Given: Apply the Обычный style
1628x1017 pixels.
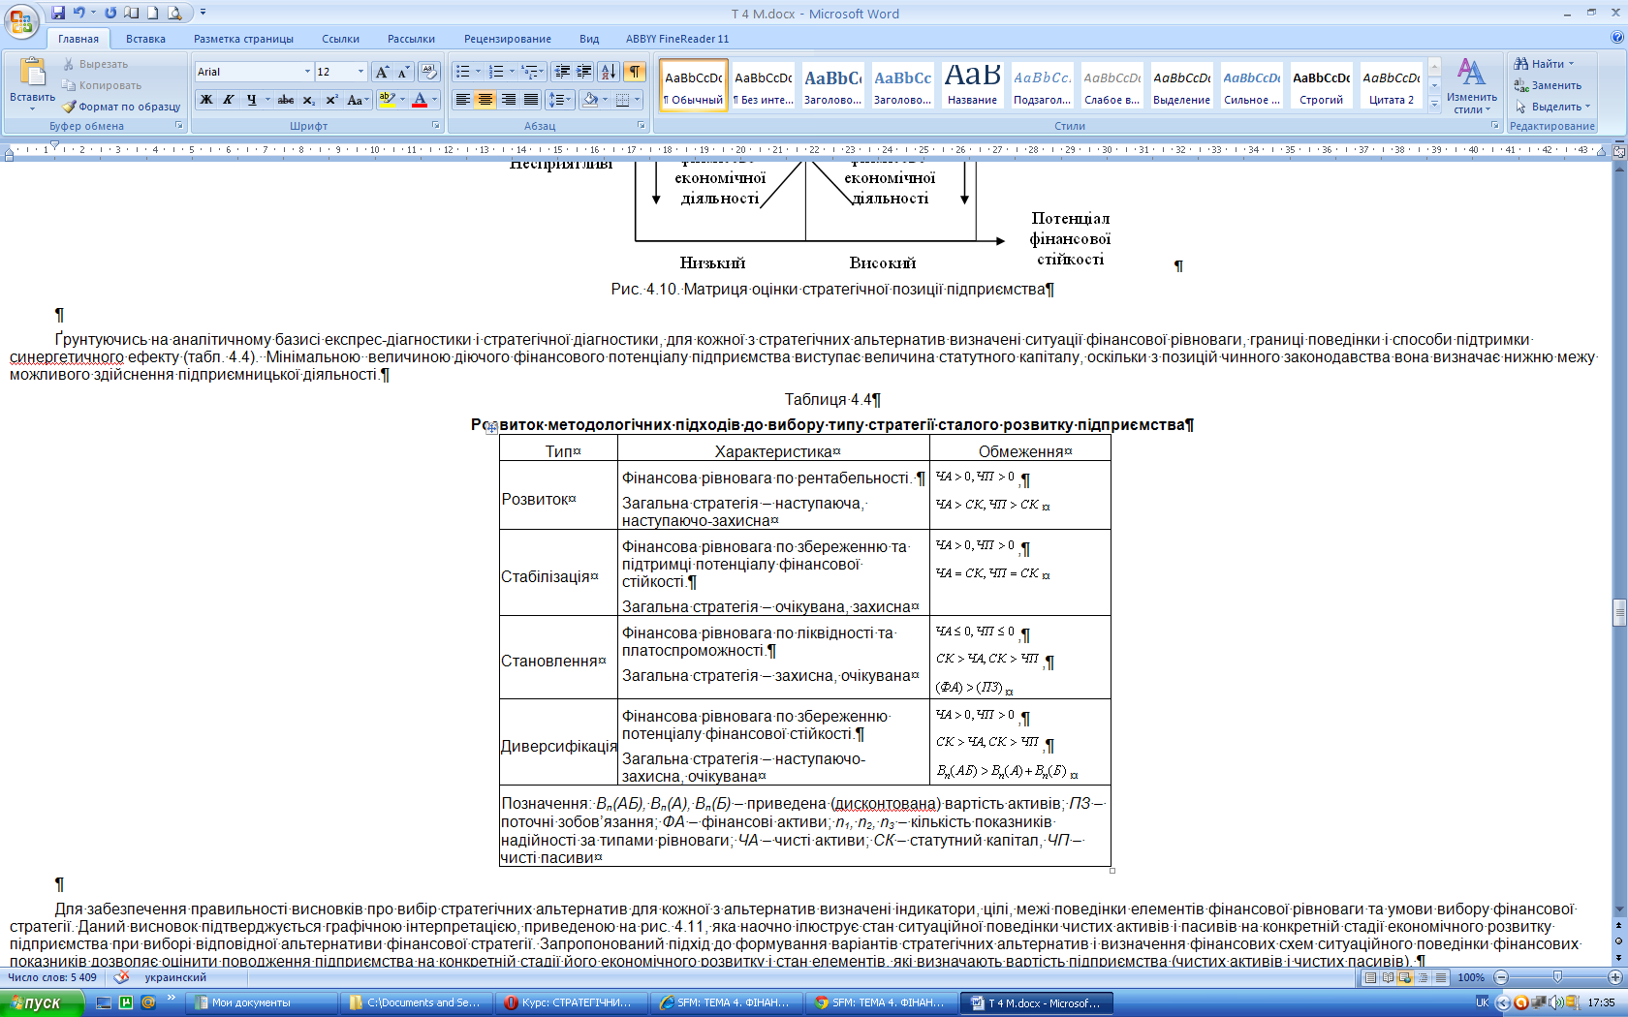Looking at the screenshot, I should pyautogui.click(x=694, y=85).
